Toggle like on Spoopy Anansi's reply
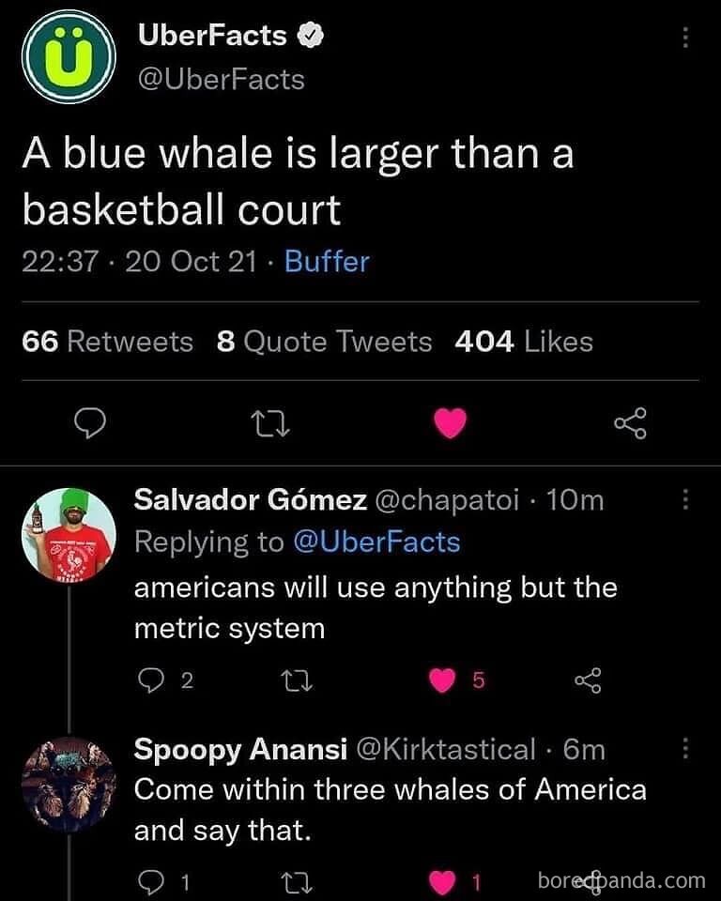The image size is (721, 901). pos(442,881)
